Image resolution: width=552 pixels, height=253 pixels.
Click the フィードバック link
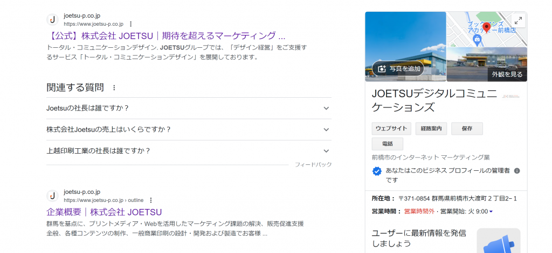[313, 164]
